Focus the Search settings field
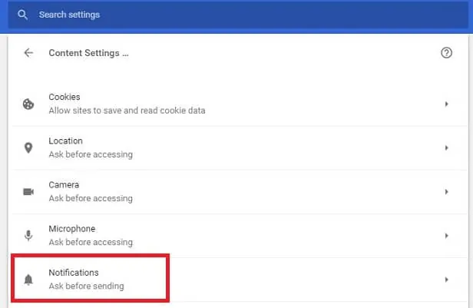 coord(238,15)
